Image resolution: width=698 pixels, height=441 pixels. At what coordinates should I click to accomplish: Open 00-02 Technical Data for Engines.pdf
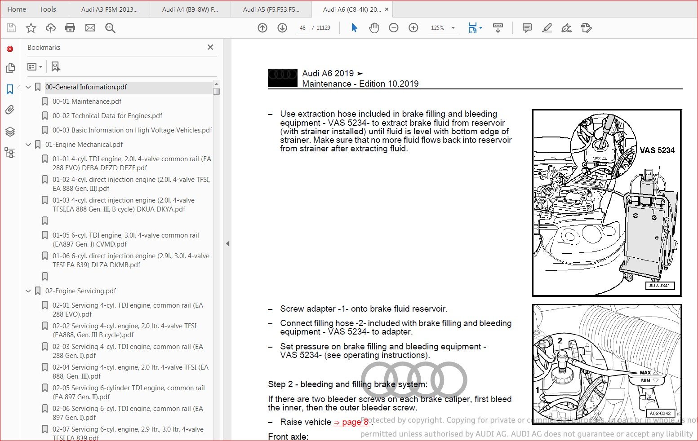click(107, 116)
